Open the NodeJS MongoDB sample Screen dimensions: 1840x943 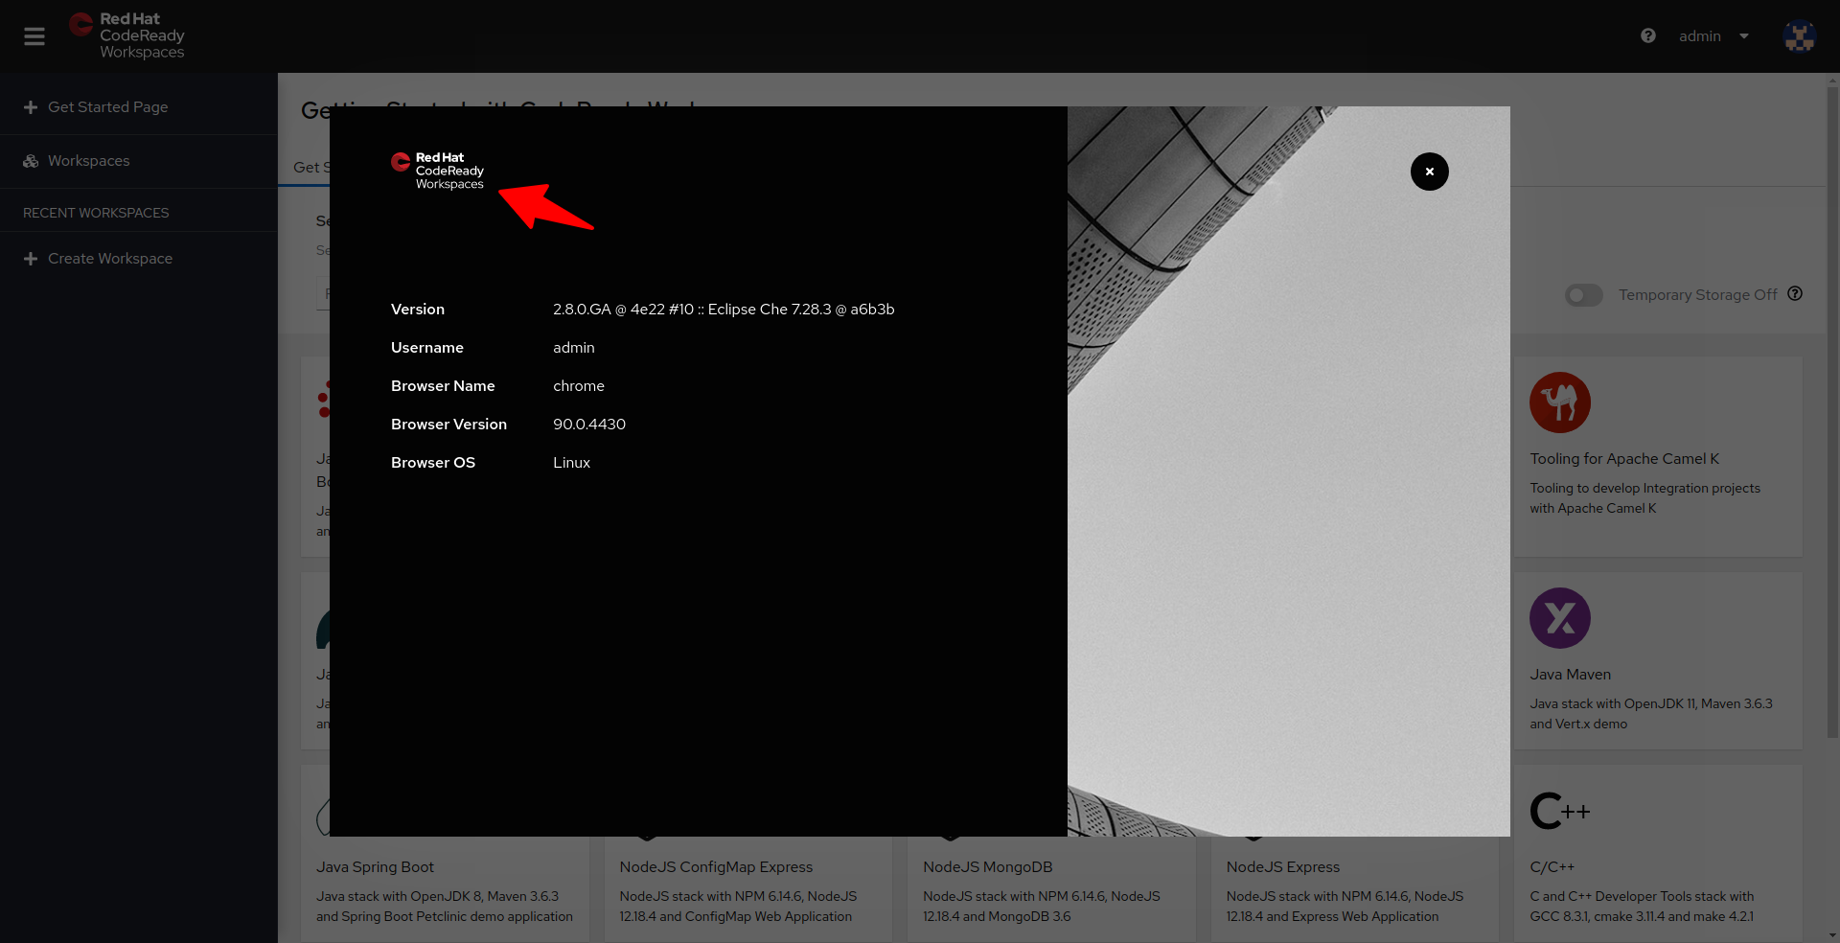tap(987, 867)
